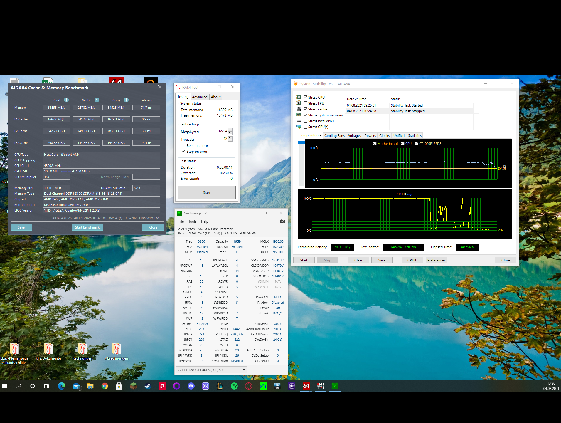Click the info icon next to Write
Image resolution: width=561 pixels, height=423 pixels.
coord(97,100)
